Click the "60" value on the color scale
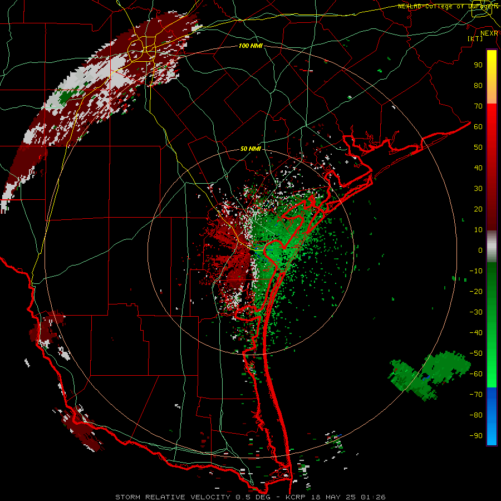This screenshot has height=501, width=501. pyautogui.click(x=478, y=127)
